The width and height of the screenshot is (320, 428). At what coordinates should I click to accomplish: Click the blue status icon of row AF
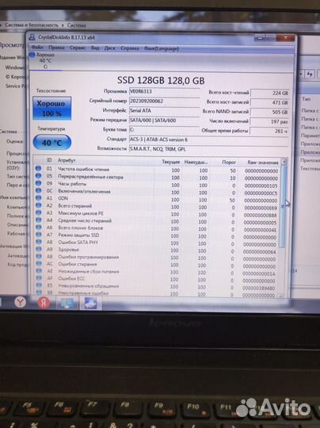[39, 278]
